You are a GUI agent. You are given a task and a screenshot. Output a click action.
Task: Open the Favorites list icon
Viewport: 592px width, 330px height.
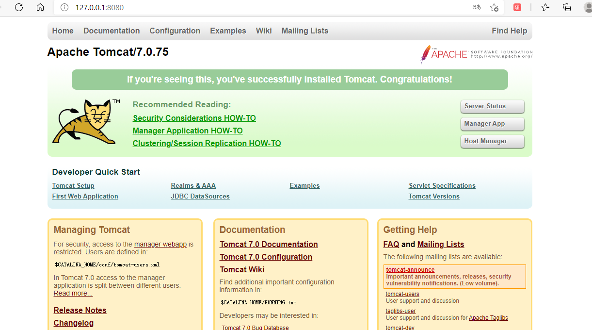pyautogui.click(x=545, y=7)
